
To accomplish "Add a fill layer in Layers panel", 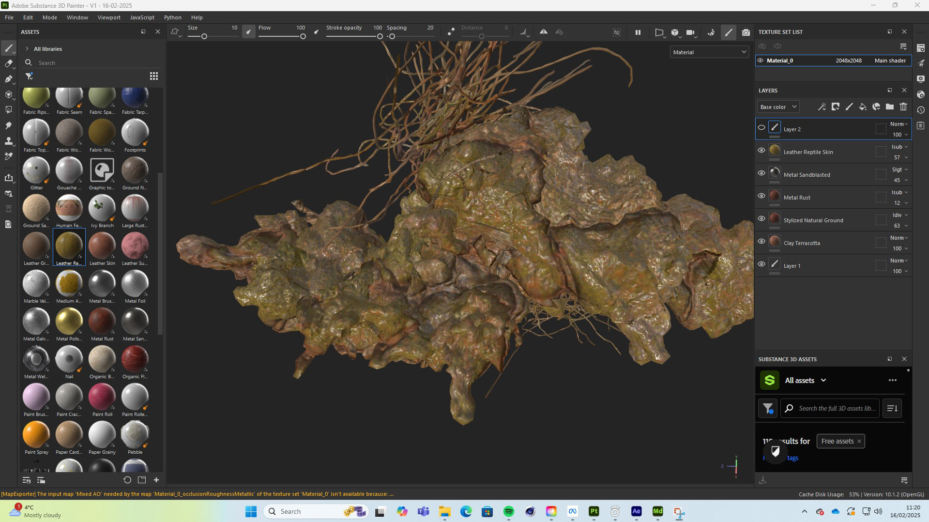I will [x=862, y=107].
